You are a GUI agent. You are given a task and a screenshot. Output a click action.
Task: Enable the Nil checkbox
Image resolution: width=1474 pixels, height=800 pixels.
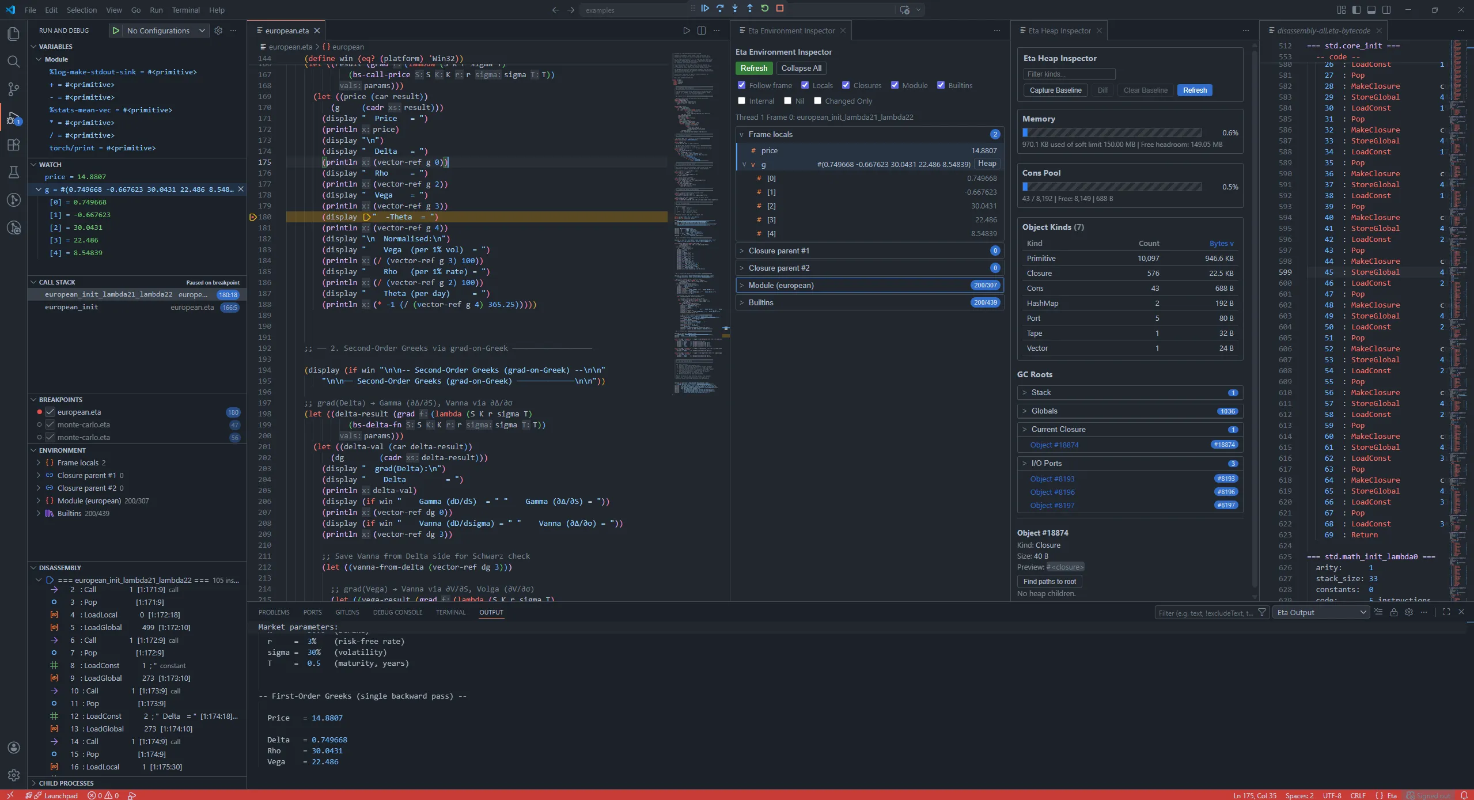(x=788, y=101)
